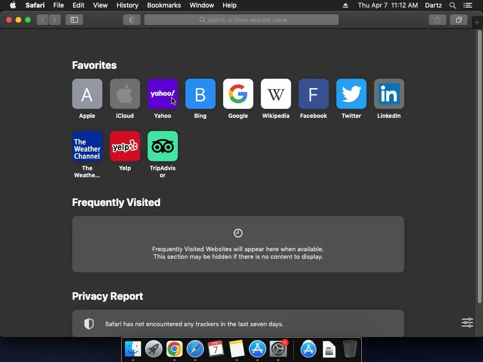Open the LinkedIn favorite tile
Image resolution: width=483 pixels, height=362 pixels.
(x=389, y=94)
